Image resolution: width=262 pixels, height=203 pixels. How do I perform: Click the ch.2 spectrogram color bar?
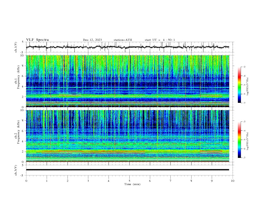pyautogui.click(x=239, y=140)
